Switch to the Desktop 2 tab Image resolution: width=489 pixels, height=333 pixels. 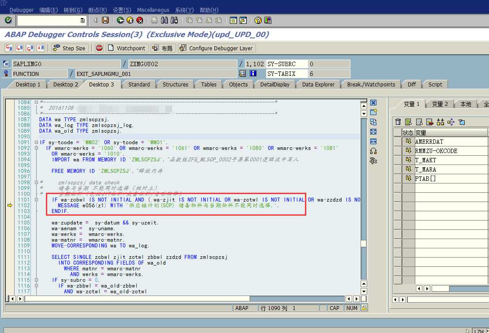[65, 85]
